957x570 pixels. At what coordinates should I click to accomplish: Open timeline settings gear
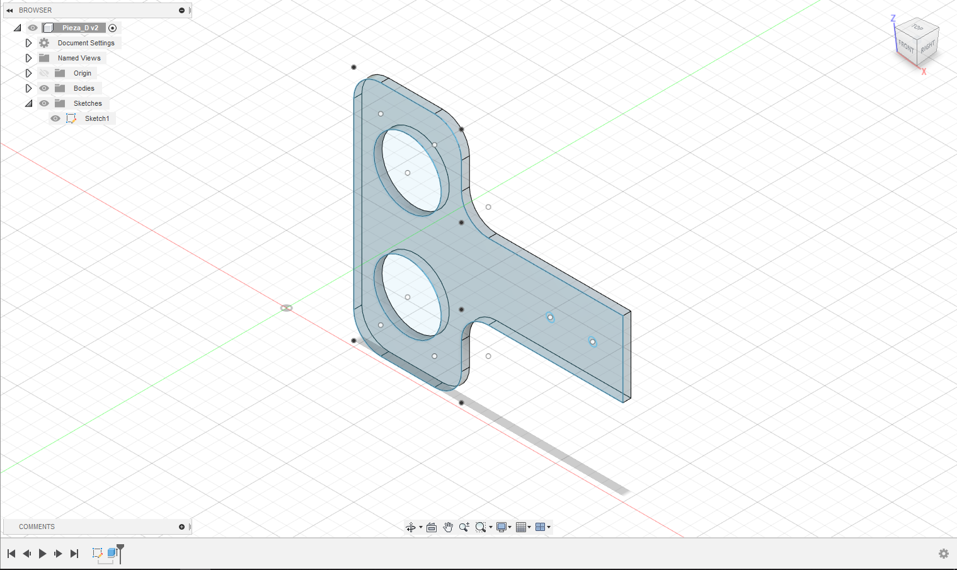[x=944, y=554]
